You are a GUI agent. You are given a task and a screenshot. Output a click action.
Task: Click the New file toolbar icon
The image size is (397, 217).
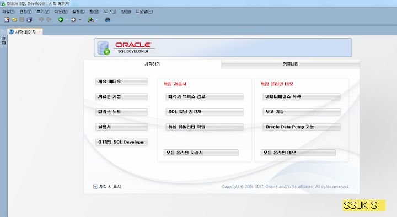(7, 19)
